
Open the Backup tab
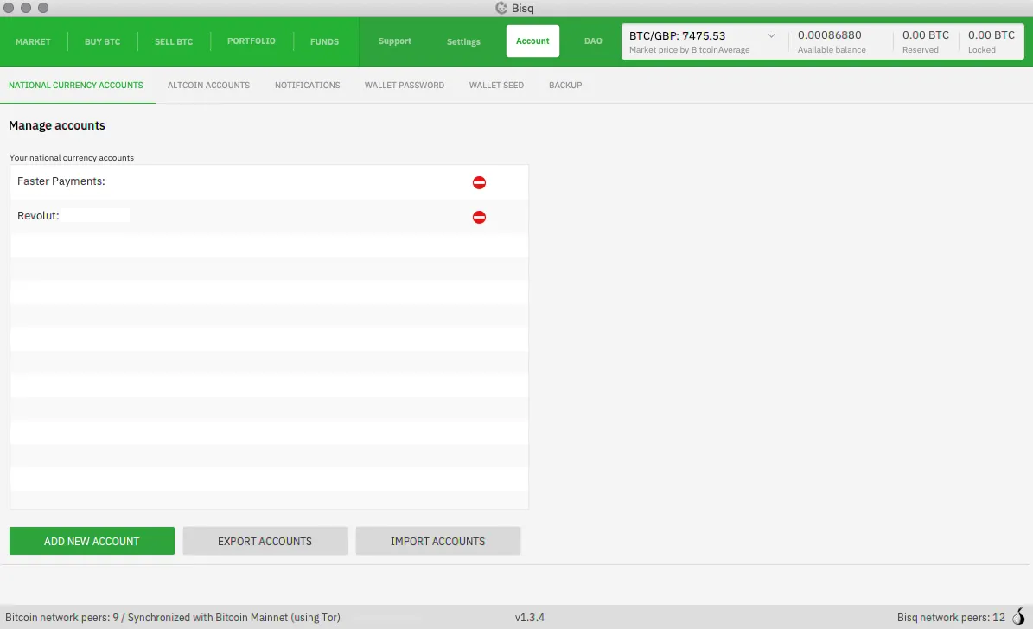click(x=565, y=86)
